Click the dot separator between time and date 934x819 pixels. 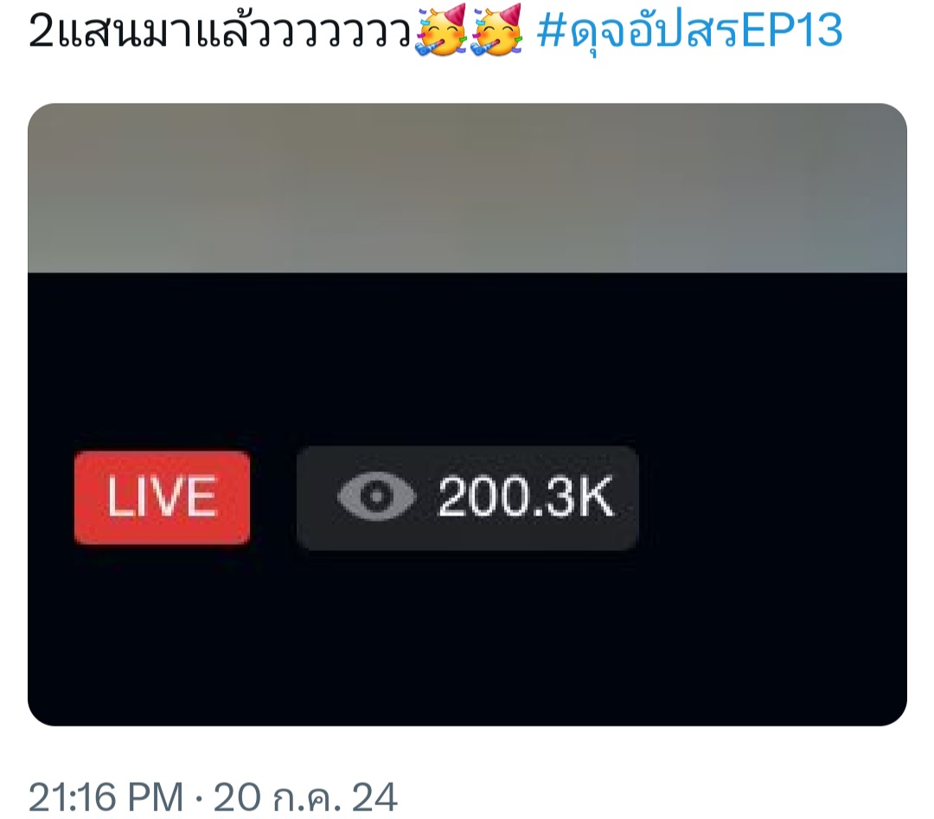tap(198, 797)
